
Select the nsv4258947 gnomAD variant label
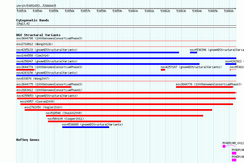click(47, 61)
